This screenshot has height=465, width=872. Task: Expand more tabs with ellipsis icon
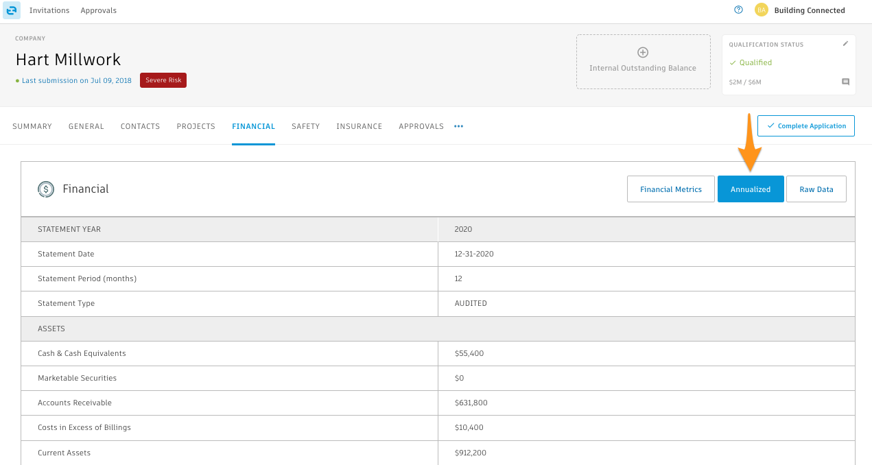[458, 126]
